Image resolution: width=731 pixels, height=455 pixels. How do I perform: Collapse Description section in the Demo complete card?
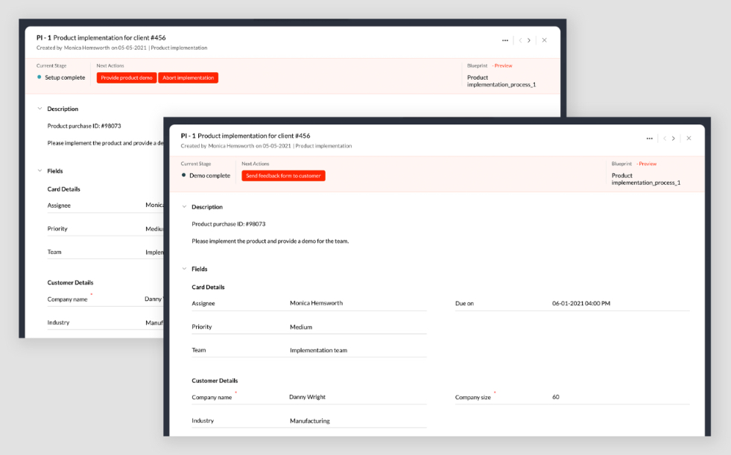(x=185, y=207)
